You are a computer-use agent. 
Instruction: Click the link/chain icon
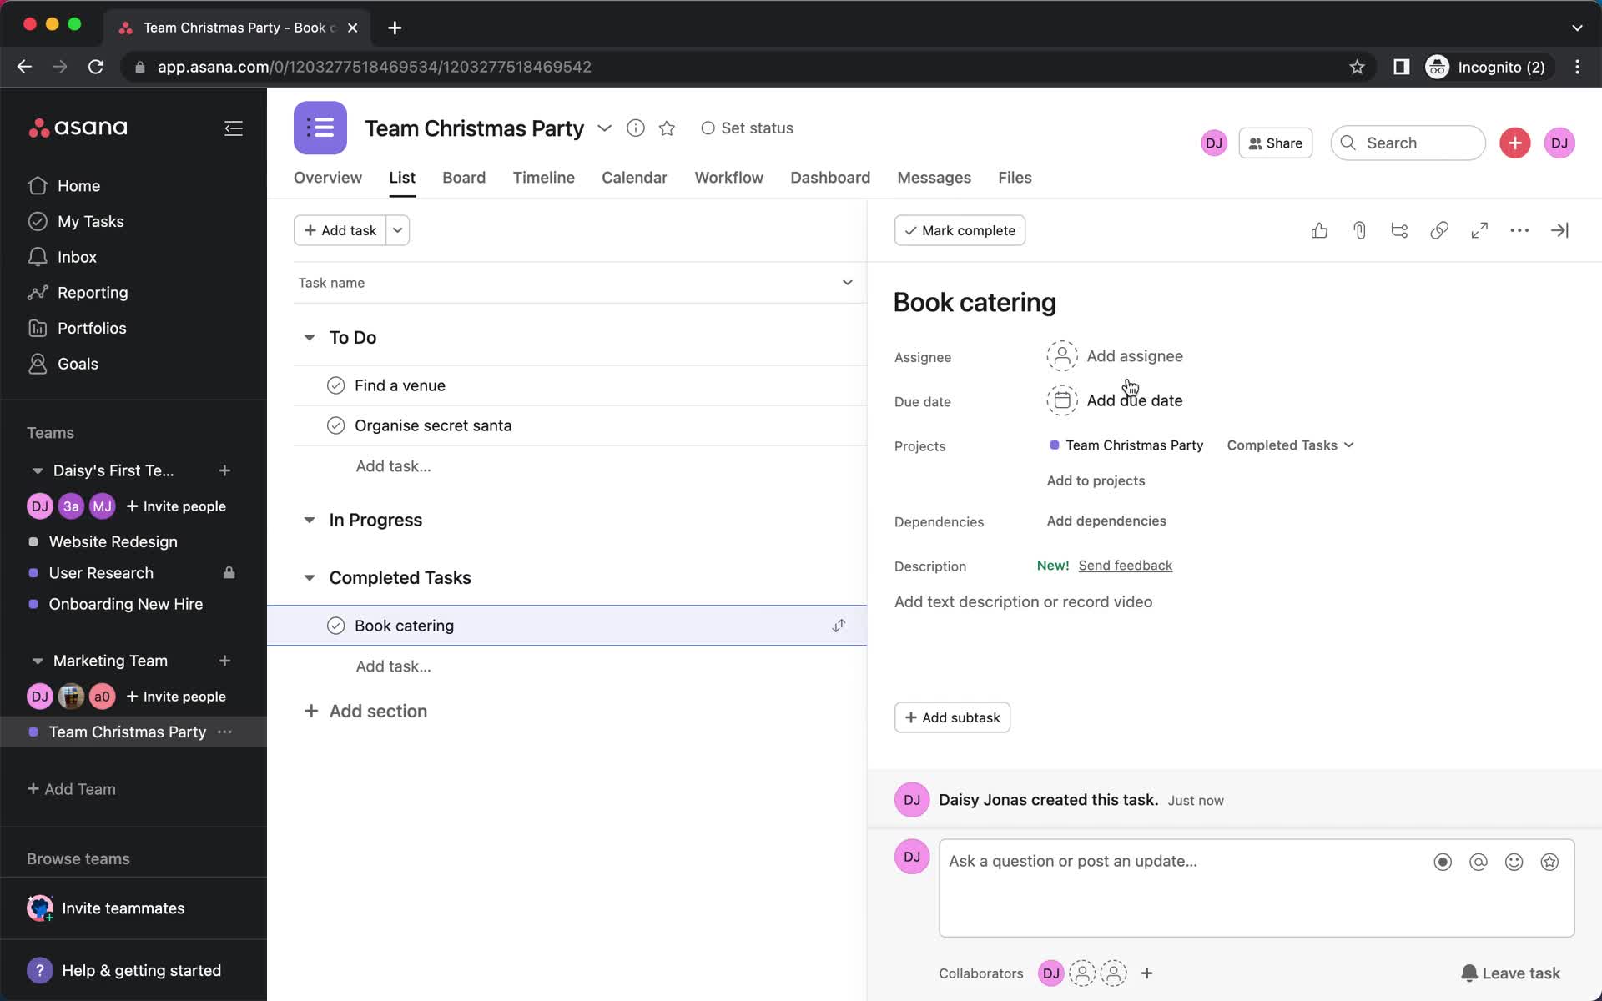point(1438,229)
